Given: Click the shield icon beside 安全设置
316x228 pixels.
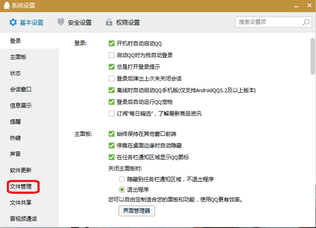Looking at the screenshot, I should click(x=61, y=22).
